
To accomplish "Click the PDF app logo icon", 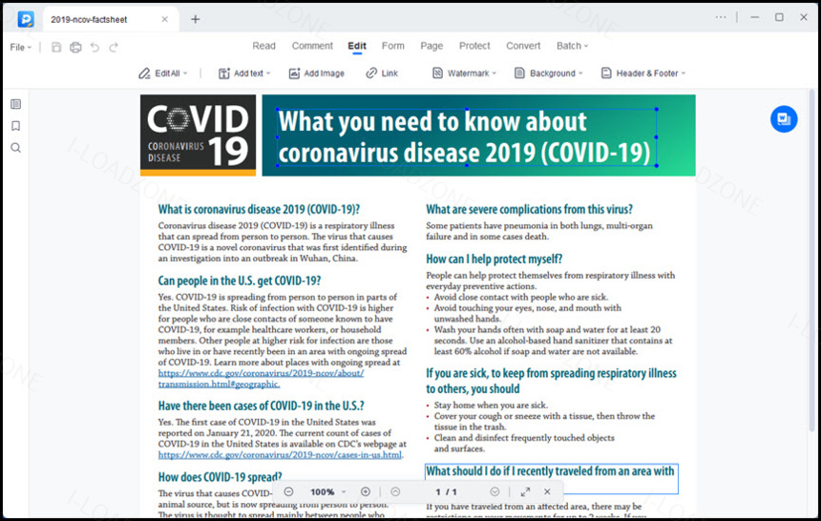I will [25, 19].
